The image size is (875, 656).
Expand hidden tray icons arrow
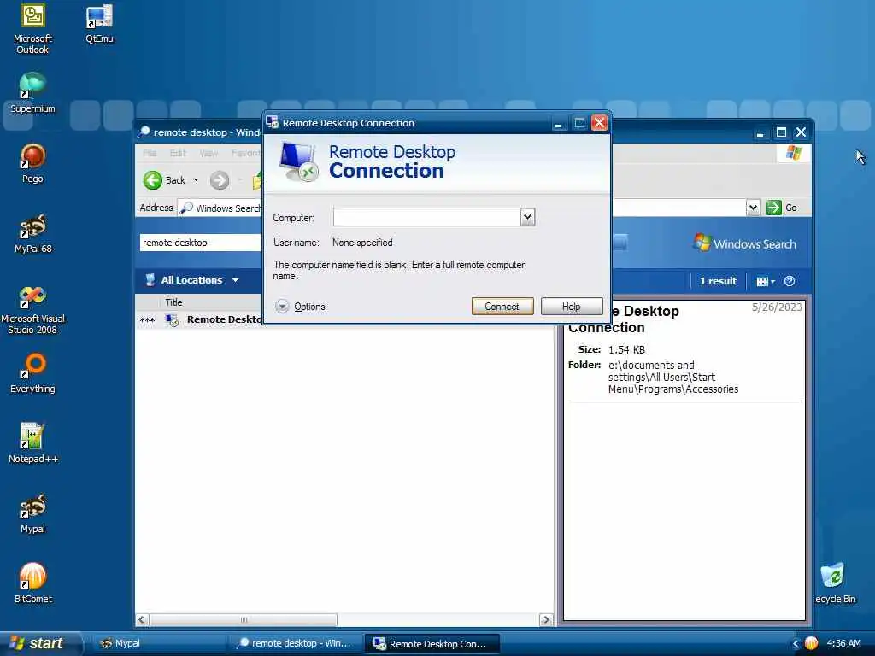coord(796,643)
